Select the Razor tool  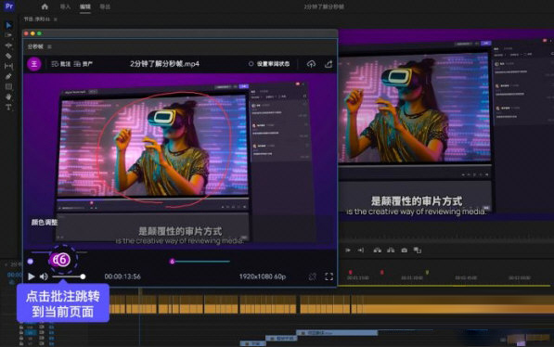point(8,56)
